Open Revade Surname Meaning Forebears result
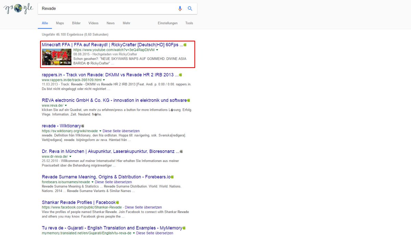411x235 pixels. pos(106,177)
